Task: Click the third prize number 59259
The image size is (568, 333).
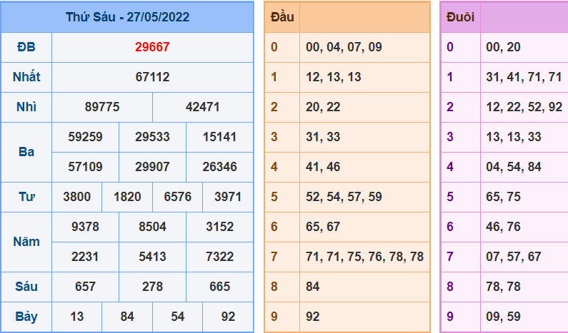Action: (86, 137)
